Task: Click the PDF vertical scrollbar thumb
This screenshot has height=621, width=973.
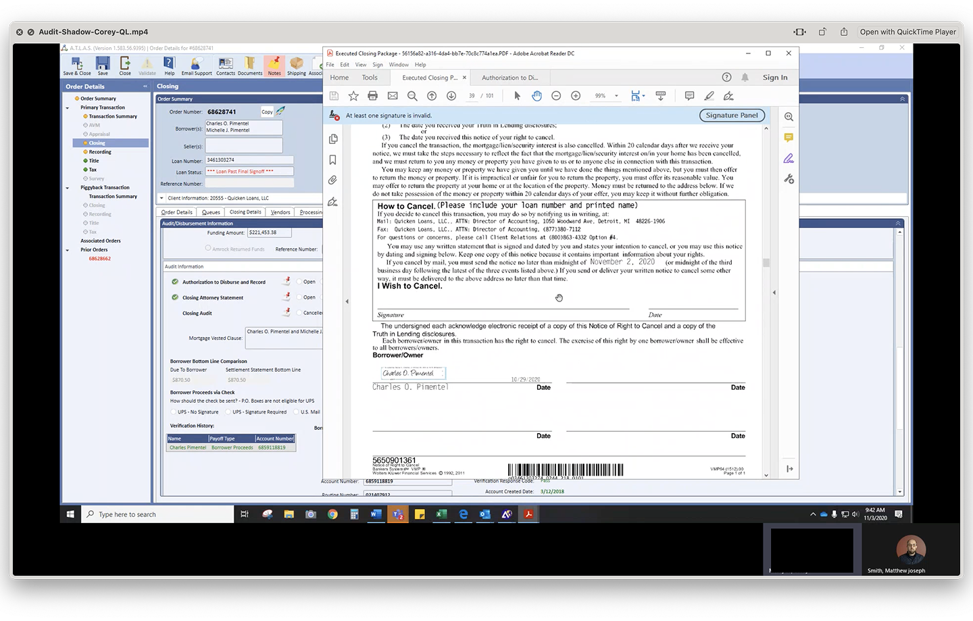Action: pyautogui.click(x=766, y=263)
